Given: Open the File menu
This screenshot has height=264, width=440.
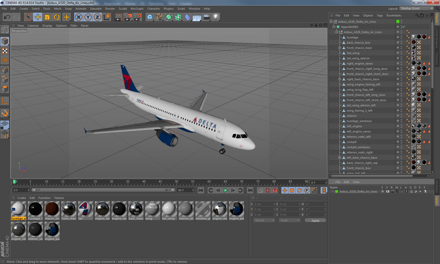Looking at the screenshot, I should click(x=4, y=9).
